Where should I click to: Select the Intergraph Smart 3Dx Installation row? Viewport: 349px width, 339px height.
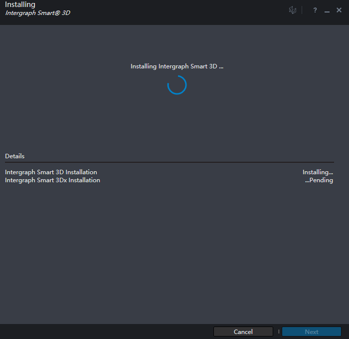52,180
